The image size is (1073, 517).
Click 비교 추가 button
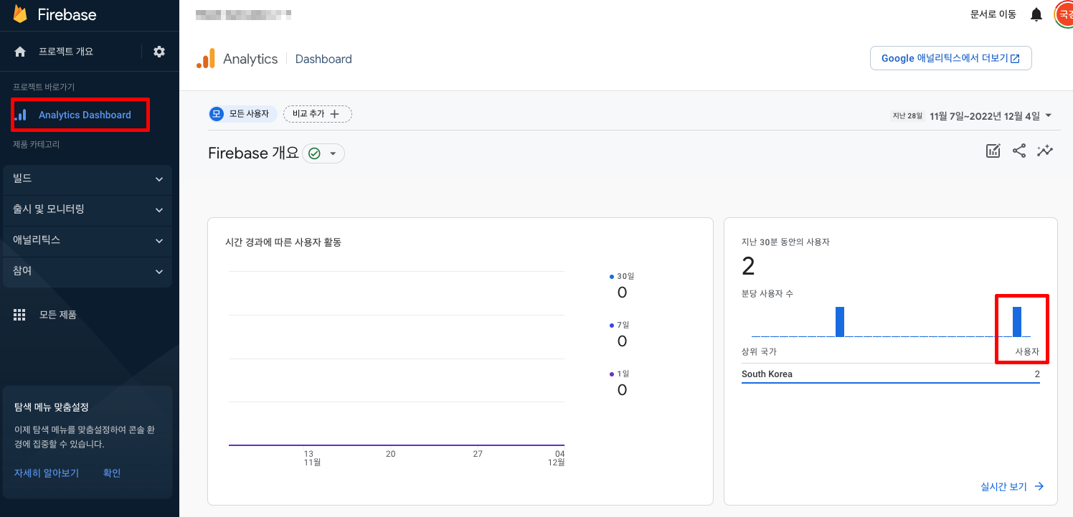click(318, 114)
